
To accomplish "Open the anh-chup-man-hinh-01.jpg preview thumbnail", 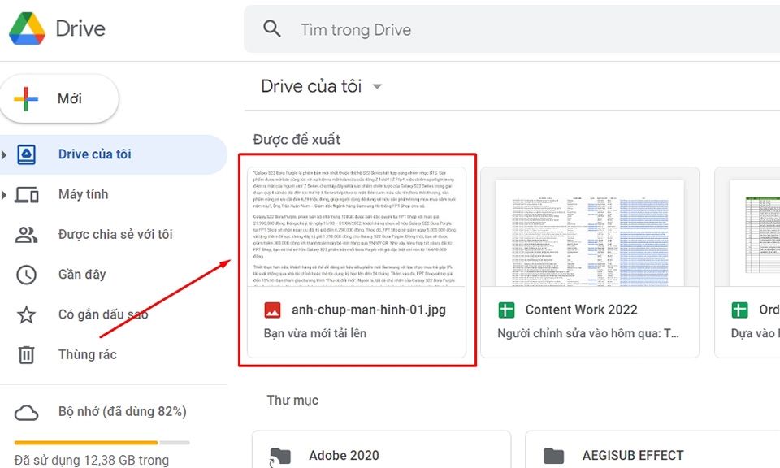I will (357, 227).
